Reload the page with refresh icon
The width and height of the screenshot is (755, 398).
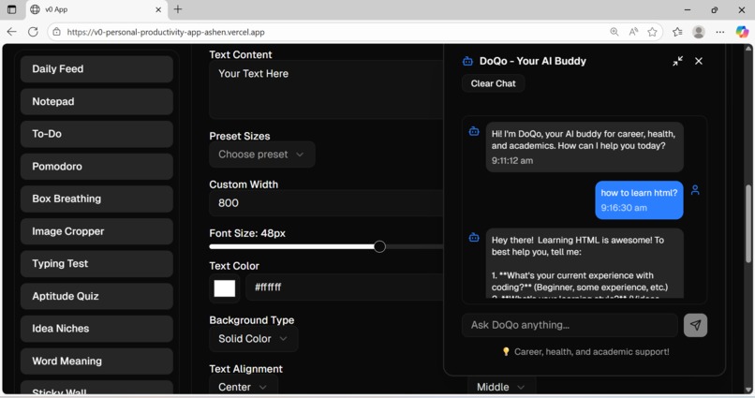[33, 32]
